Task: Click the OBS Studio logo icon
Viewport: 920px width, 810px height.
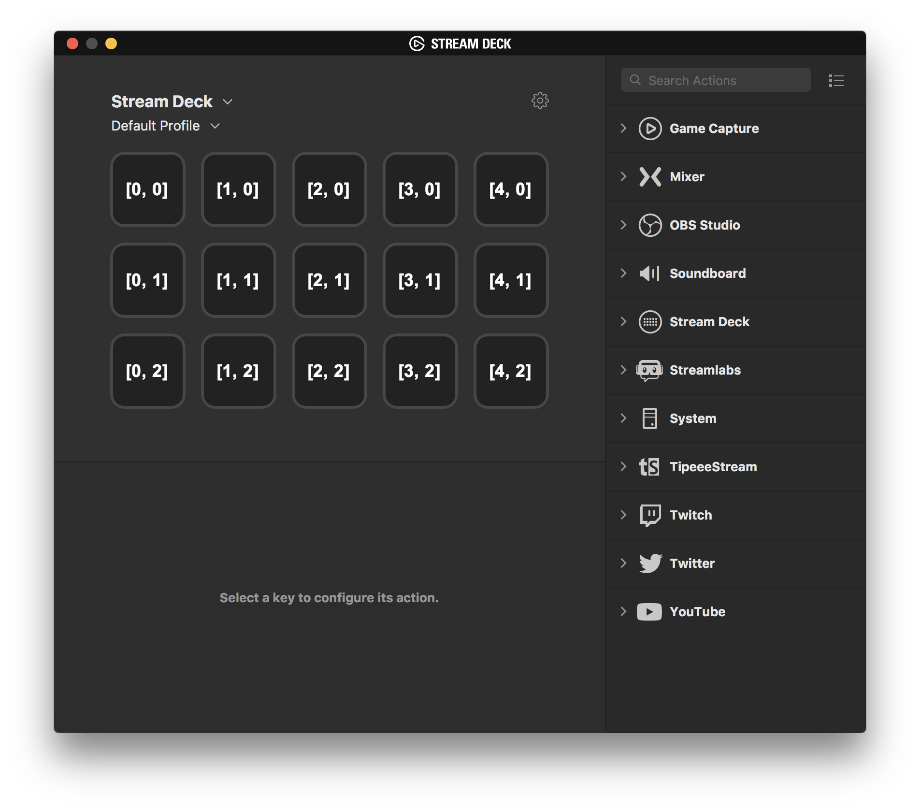Action: tap(650, 225)
